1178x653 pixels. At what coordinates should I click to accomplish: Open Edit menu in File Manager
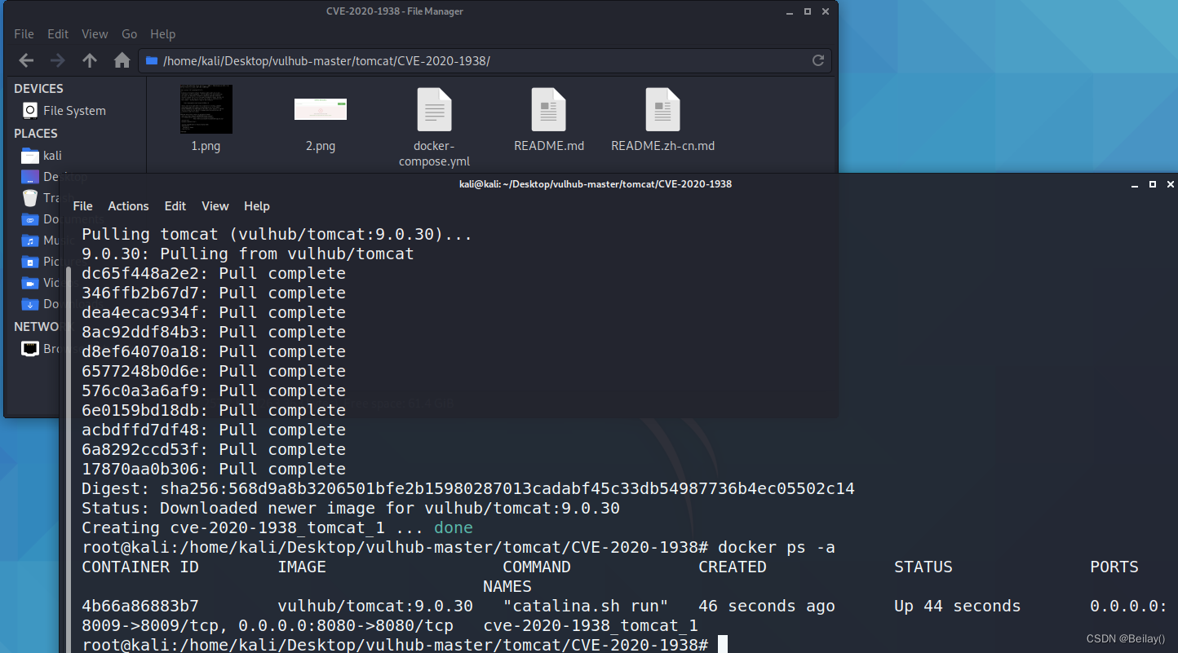pos(58,34)
